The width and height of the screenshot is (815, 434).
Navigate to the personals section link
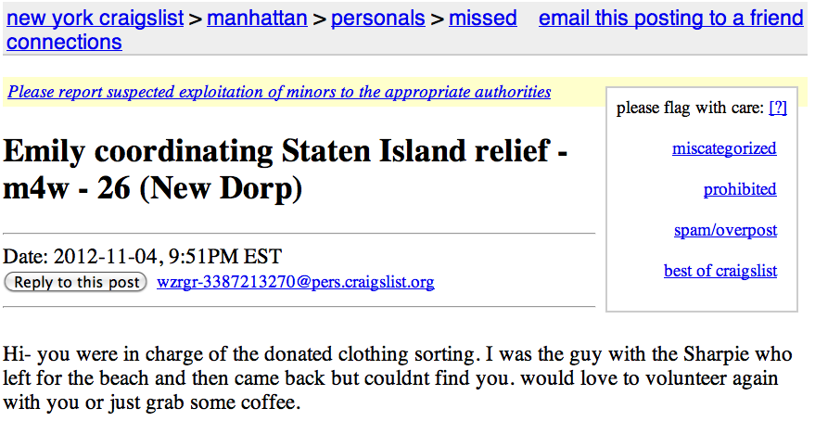[377, 18]
